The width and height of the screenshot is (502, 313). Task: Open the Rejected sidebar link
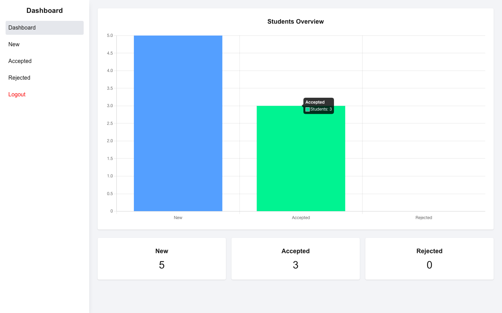point(45,78)
